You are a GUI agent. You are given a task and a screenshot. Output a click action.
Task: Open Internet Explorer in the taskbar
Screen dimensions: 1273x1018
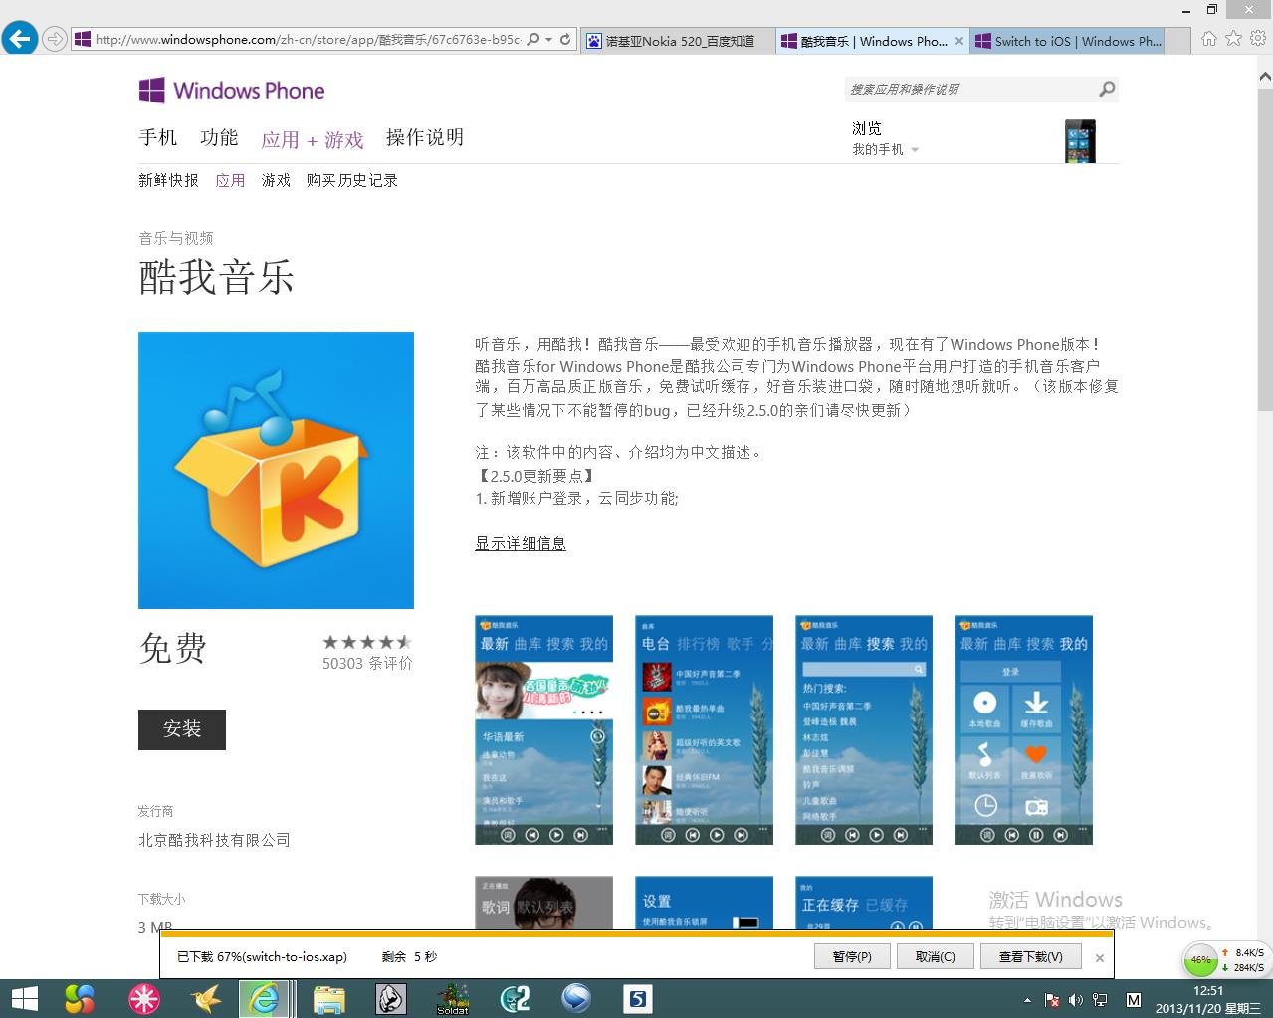[264, 999]
